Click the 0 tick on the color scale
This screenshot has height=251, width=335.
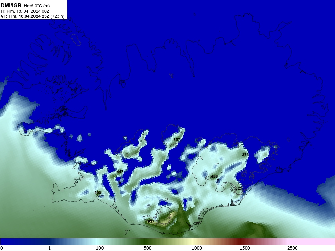(2, 248)
